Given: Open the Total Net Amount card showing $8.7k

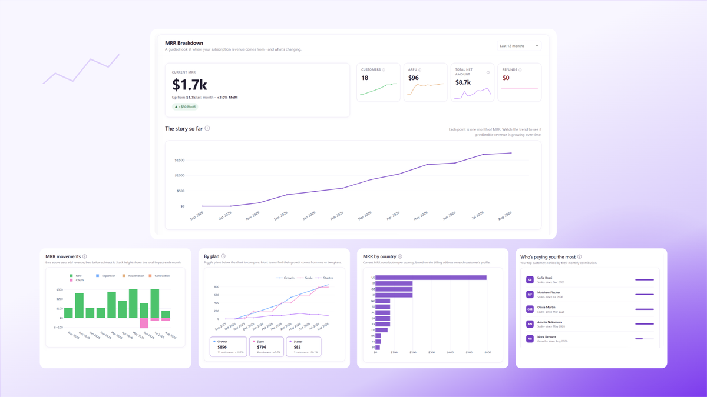Looking at the screenshot, I should tap(473, 82).
